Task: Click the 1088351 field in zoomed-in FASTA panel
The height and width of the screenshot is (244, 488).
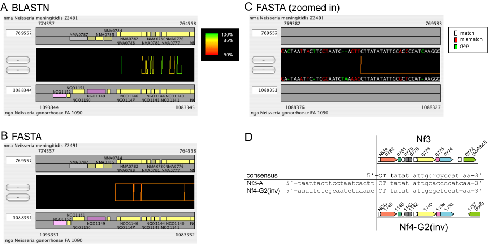Action: point(265,90)
